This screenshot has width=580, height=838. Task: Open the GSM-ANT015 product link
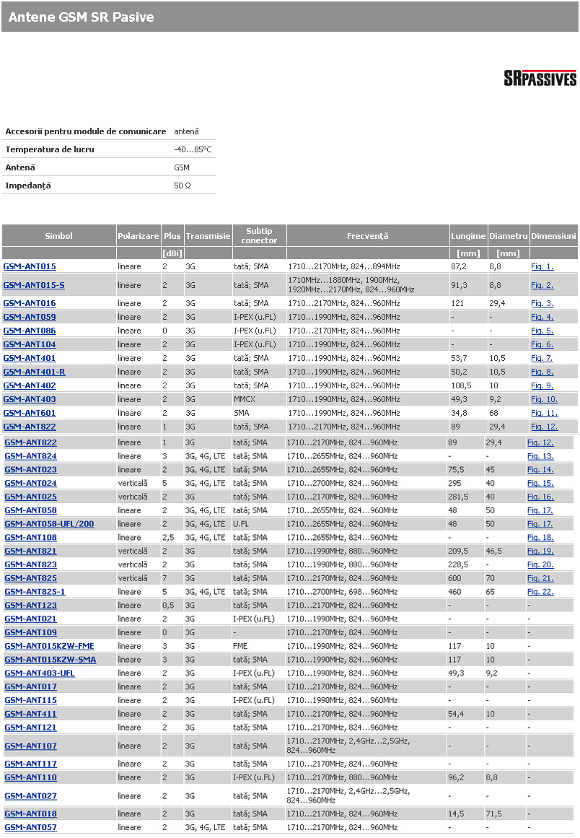pos(30,267)
